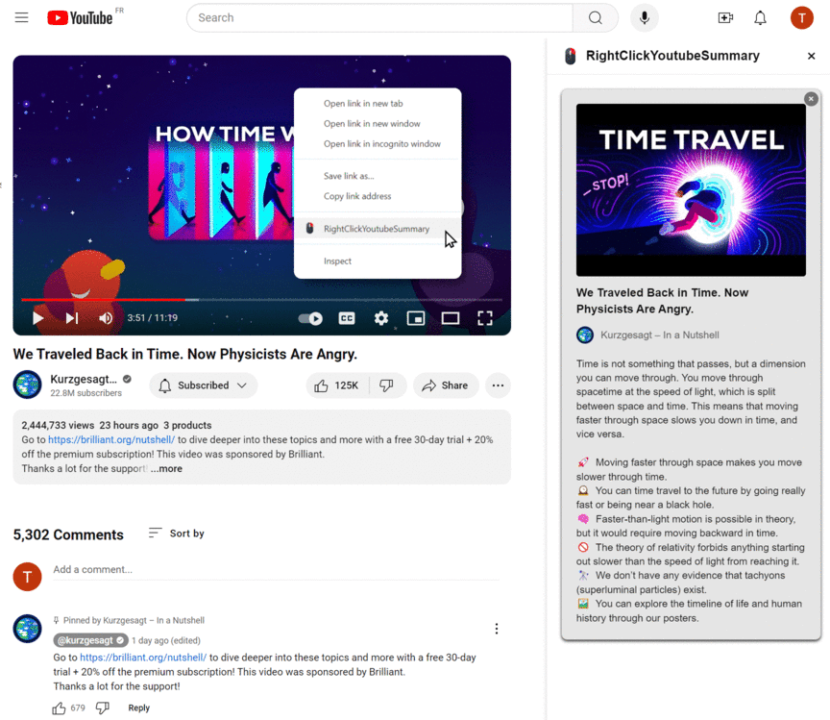Focus the Add a comment field
Image resolution: width=830 pixels, height=720 pixels.
point(276,570)
